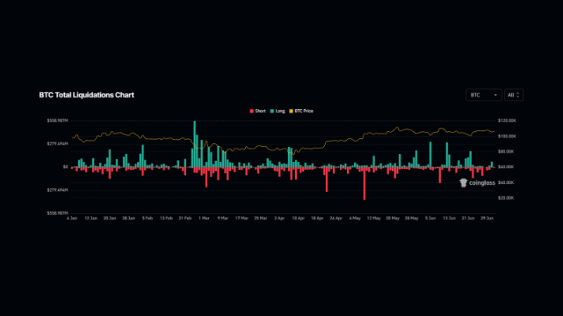Select the tallest green long bar in late February

click(x=194, y=143)
